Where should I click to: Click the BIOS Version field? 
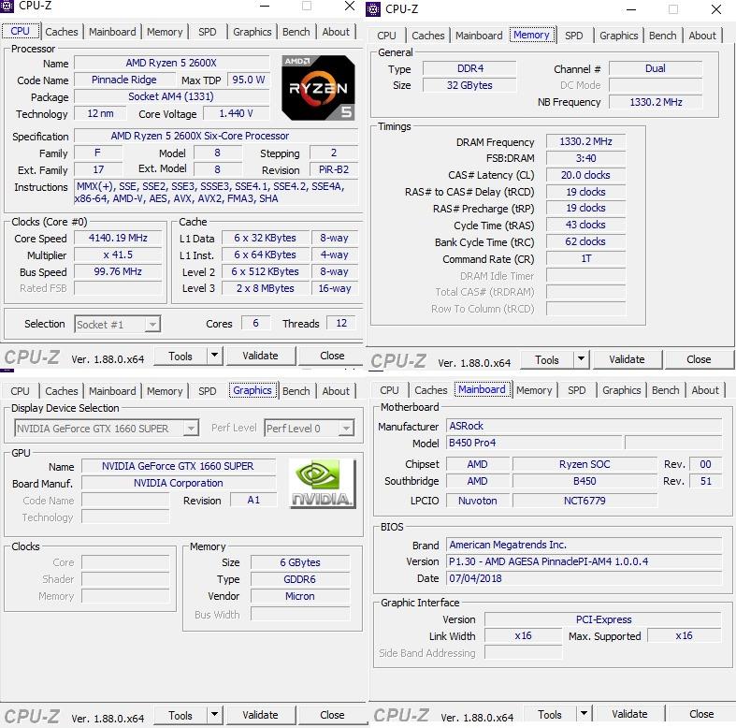click(584, 561)
